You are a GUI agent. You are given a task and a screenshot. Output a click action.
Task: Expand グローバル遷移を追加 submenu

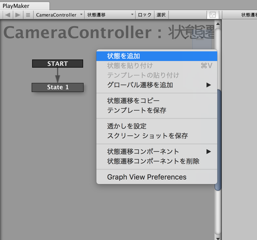click(157, 85)
